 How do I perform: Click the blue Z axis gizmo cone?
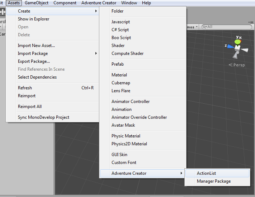click(x=231, y=47)
